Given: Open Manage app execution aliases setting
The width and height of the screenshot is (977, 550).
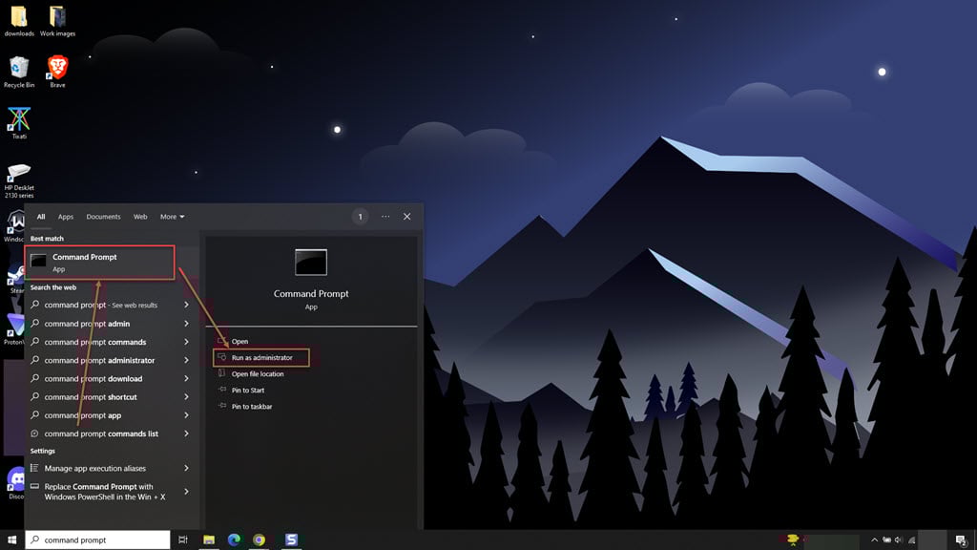Looking at the screenshot, I should point(111,468).
